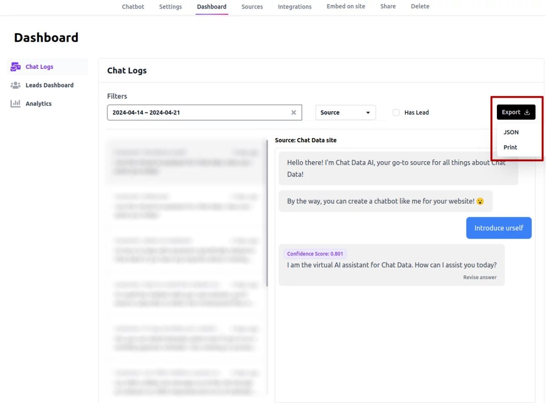Choose Print from the Export menu

pos(510,147)
